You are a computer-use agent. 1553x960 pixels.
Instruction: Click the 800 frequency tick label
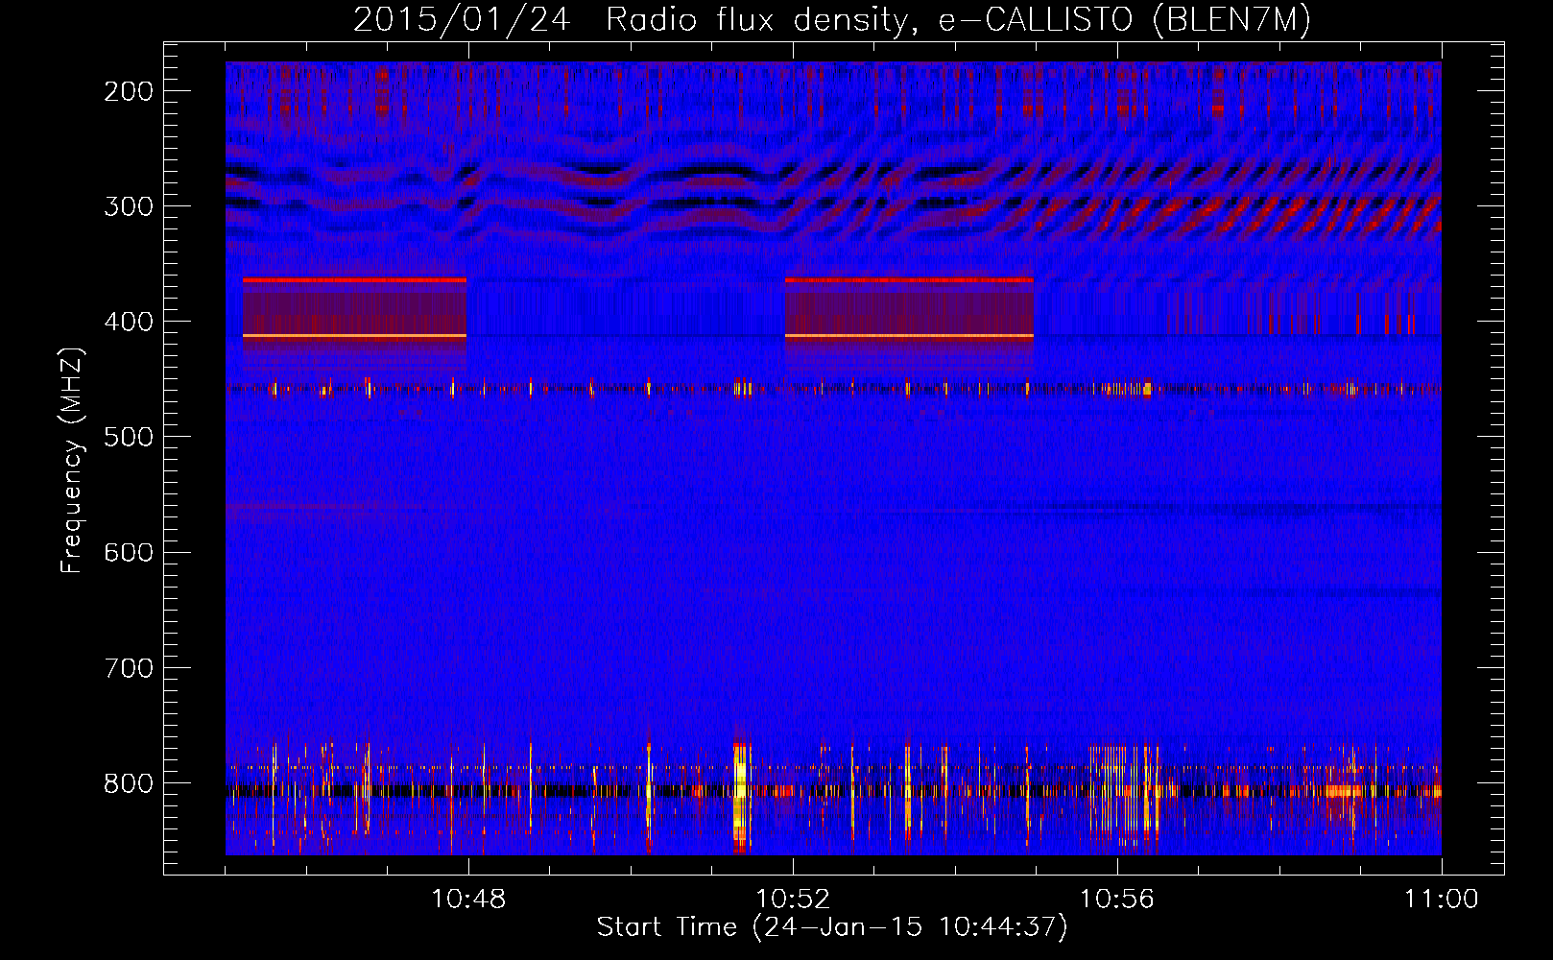tap(129, 782)
